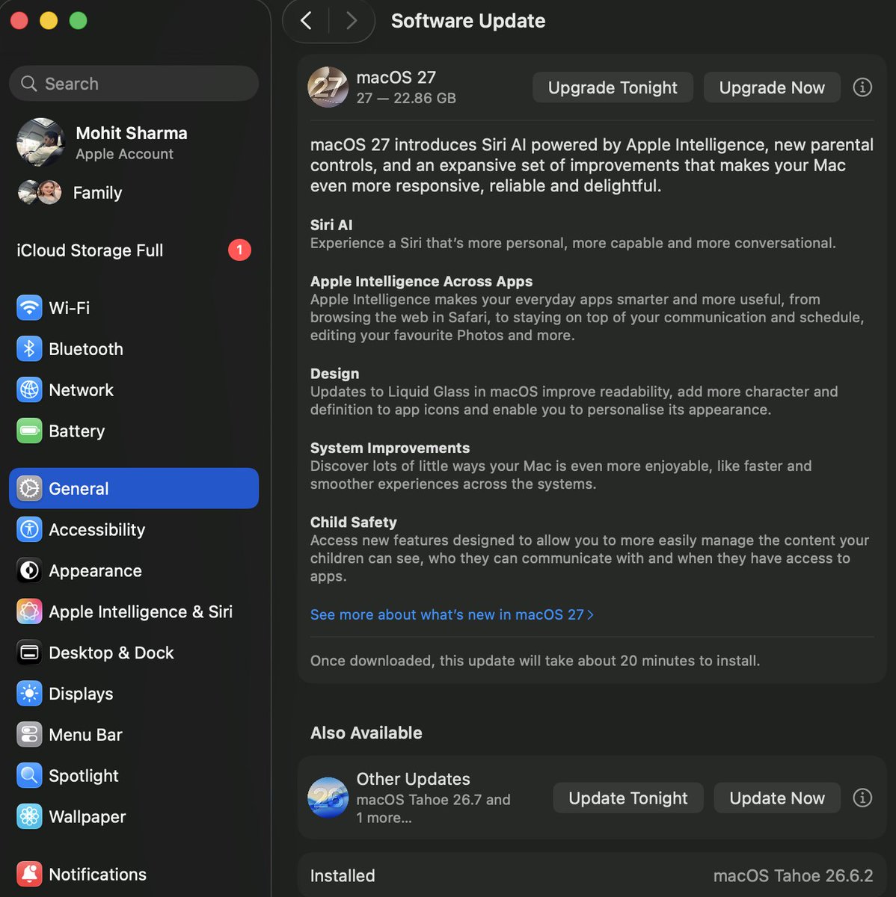Screen dimensions: 896x897
Task: Select Displays label in sidebar
Action: tap(81, 694)
